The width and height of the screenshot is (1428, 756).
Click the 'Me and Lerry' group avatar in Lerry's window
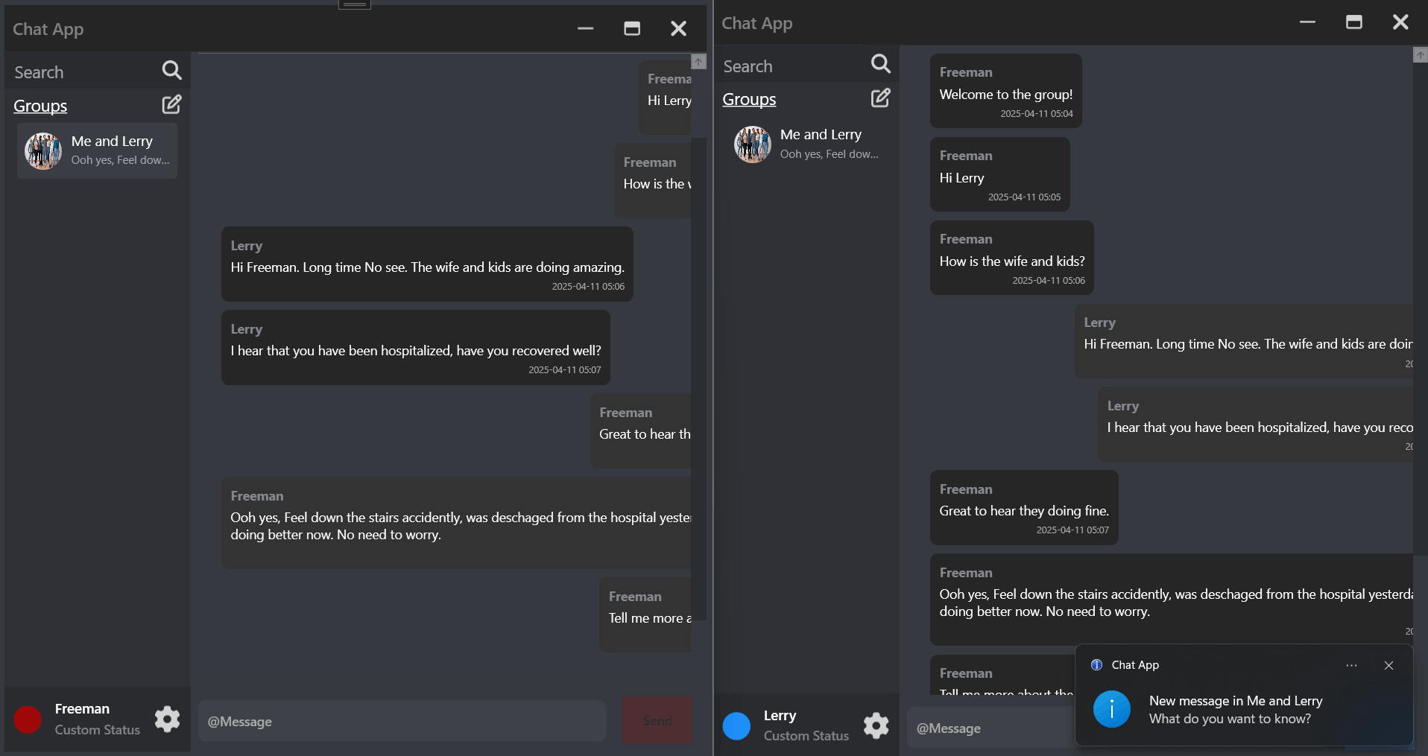[x=752, y=144]
